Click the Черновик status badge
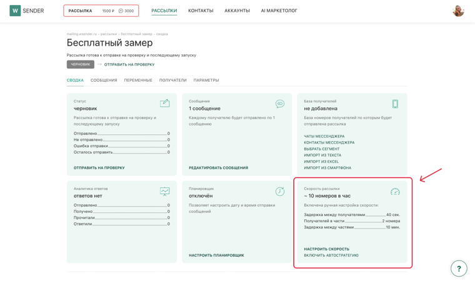Viewport: 475px width, 286px height. [x=81, y=64]
